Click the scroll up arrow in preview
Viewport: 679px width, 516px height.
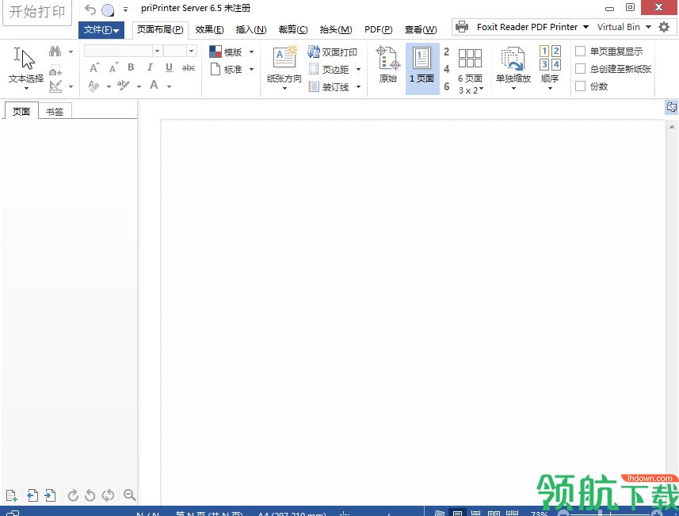672,127
